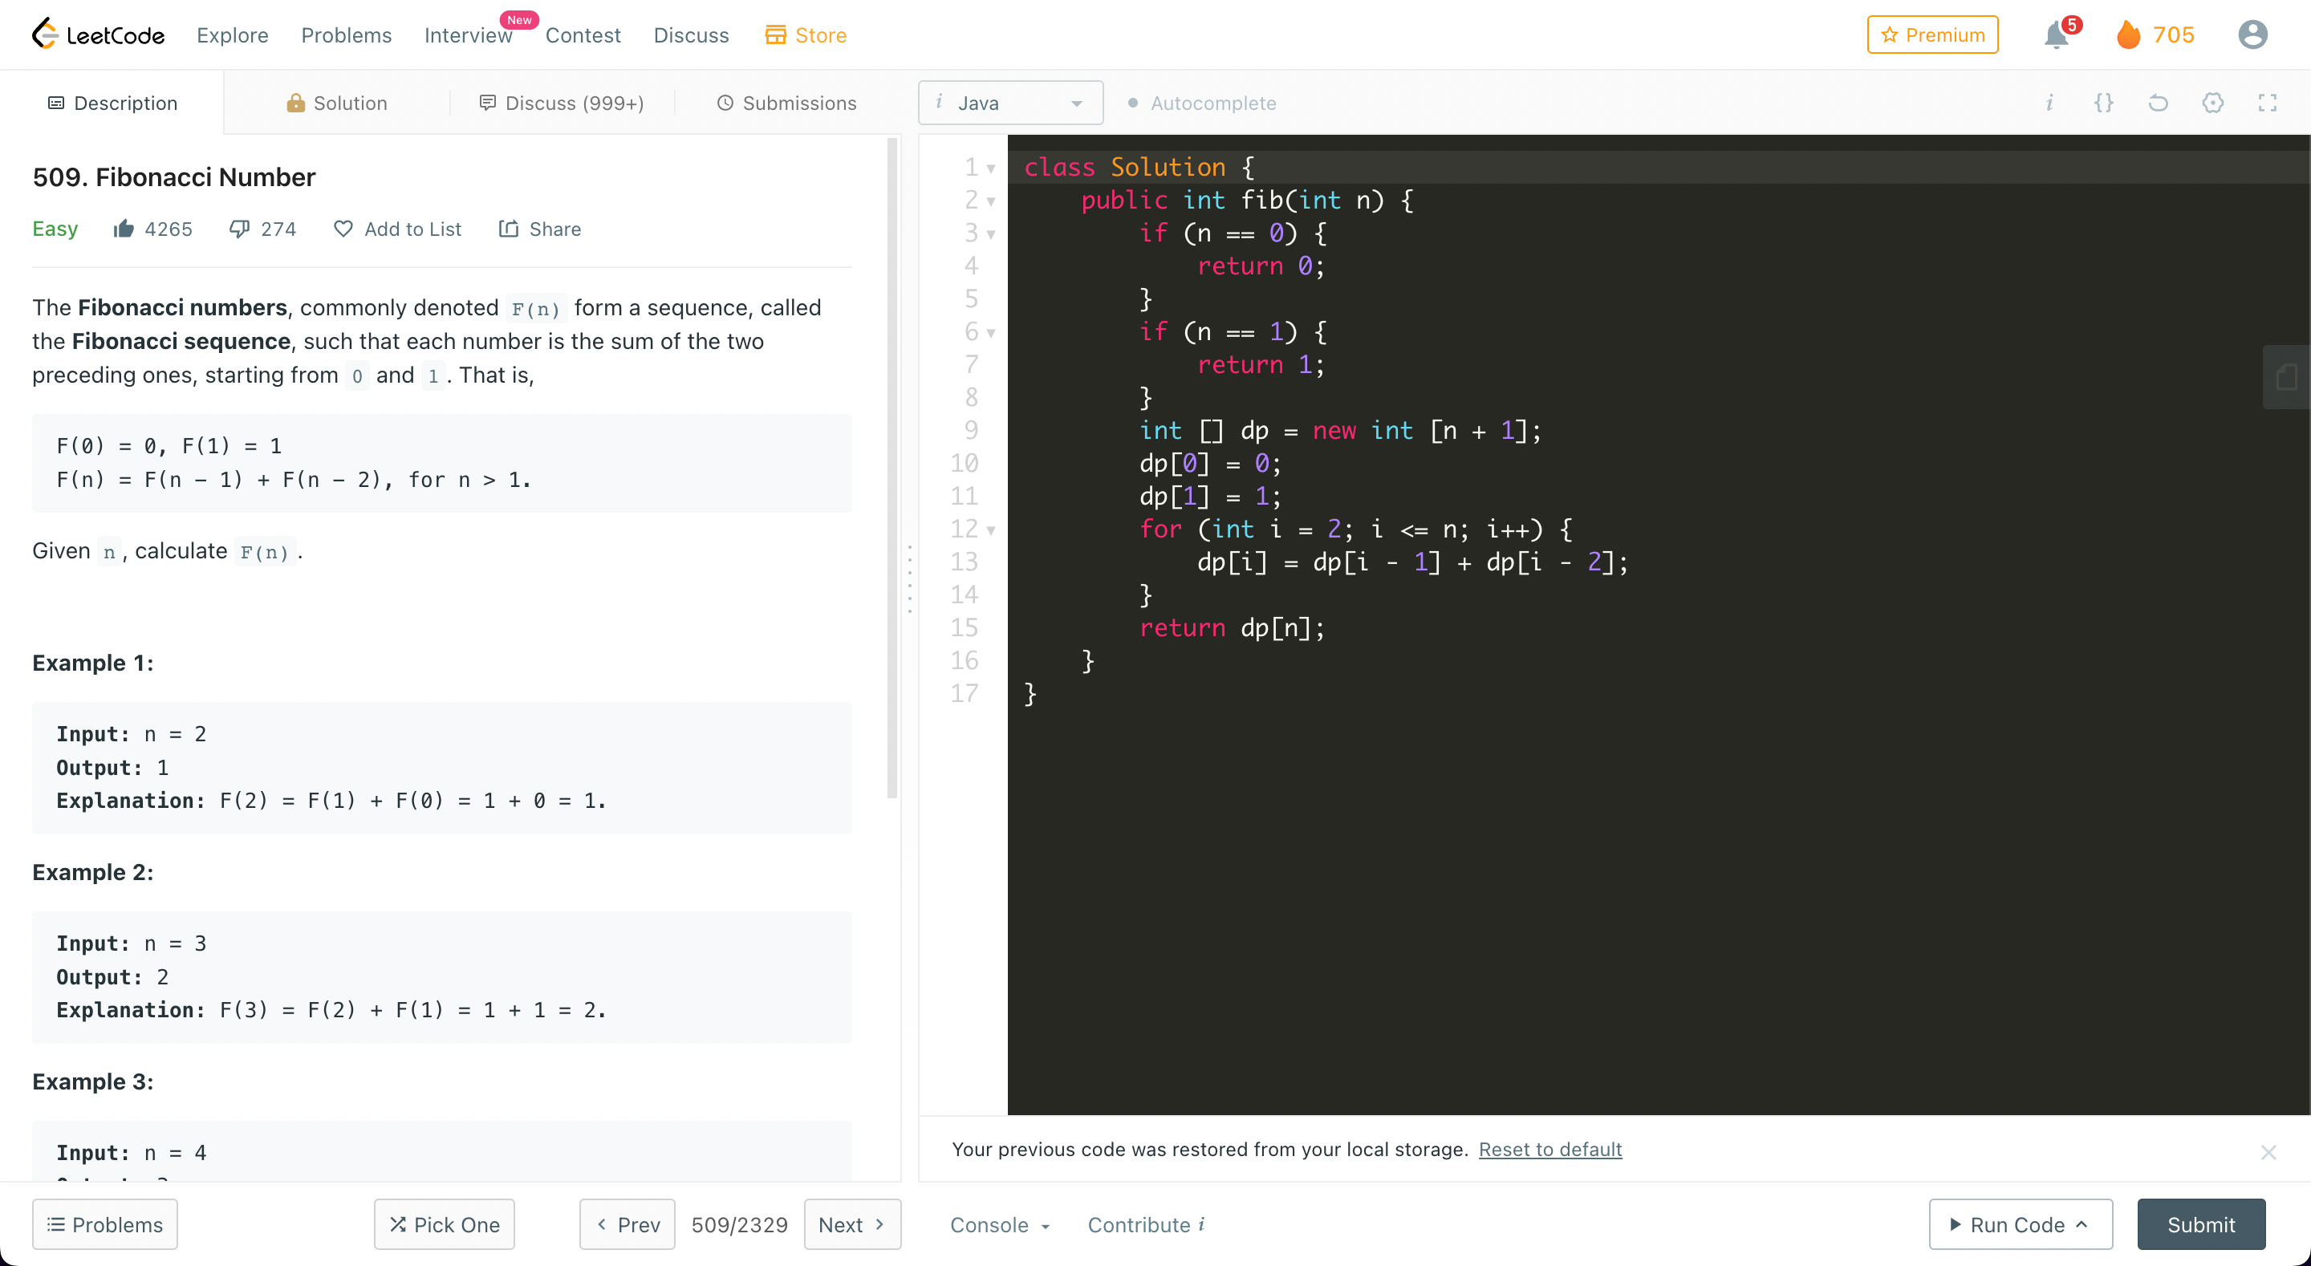
Task: Click the Reset to default link
Action: [x=1550, y=1150]
